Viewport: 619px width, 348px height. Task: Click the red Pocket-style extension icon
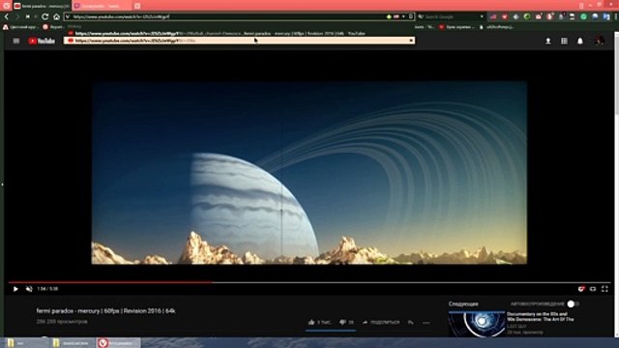pos(505,16)
